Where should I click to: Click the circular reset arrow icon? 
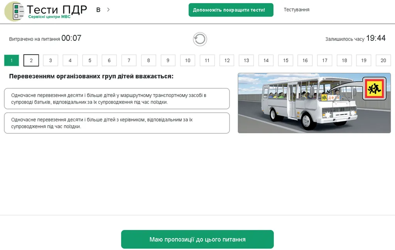tap(200, 39)
